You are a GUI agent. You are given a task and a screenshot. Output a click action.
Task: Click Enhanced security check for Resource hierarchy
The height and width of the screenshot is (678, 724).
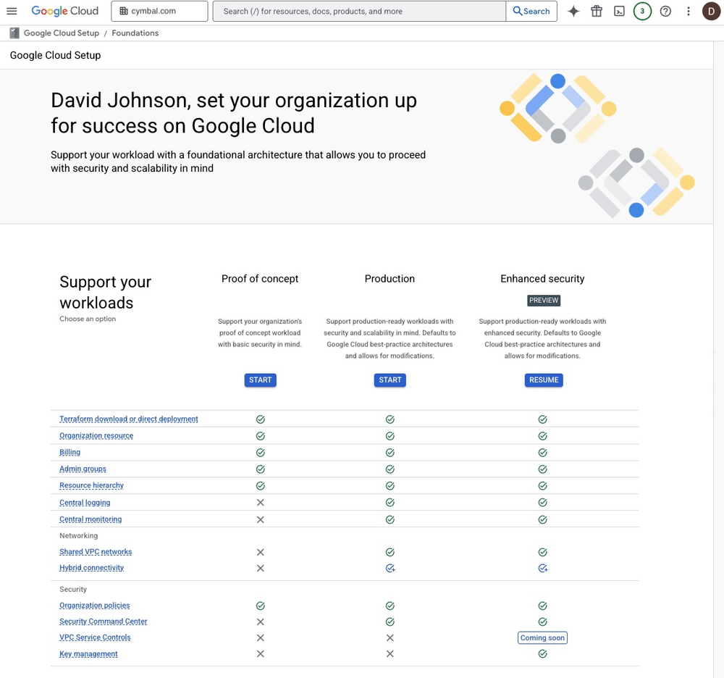coord(542,486)
